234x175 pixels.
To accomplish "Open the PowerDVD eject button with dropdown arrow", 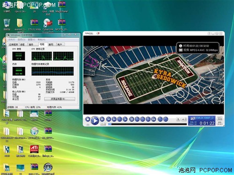I will pos(103,124).
